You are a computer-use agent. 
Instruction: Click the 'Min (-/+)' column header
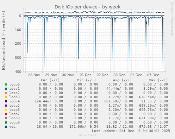(x=86, y=80)
